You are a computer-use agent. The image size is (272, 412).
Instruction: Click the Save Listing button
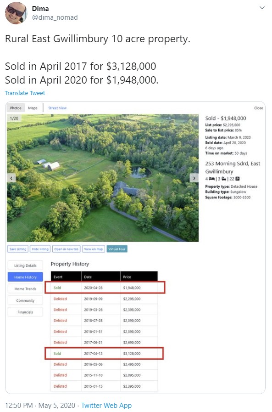tap(18, 249)
